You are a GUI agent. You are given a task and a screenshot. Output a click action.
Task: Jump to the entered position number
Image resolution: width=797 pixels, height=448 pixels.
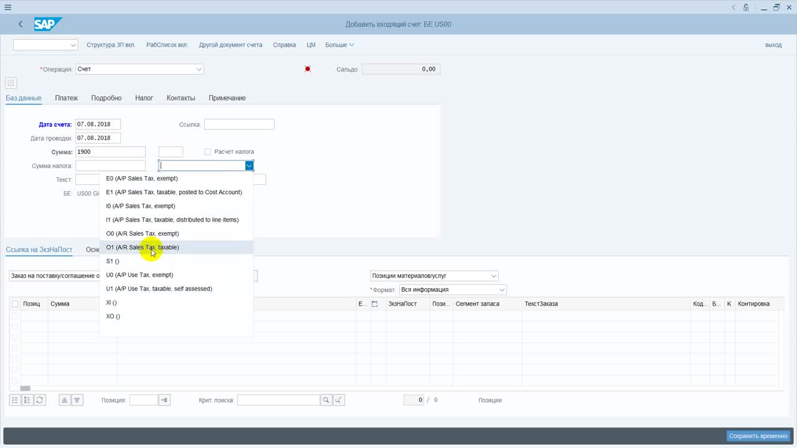point(164,400)
